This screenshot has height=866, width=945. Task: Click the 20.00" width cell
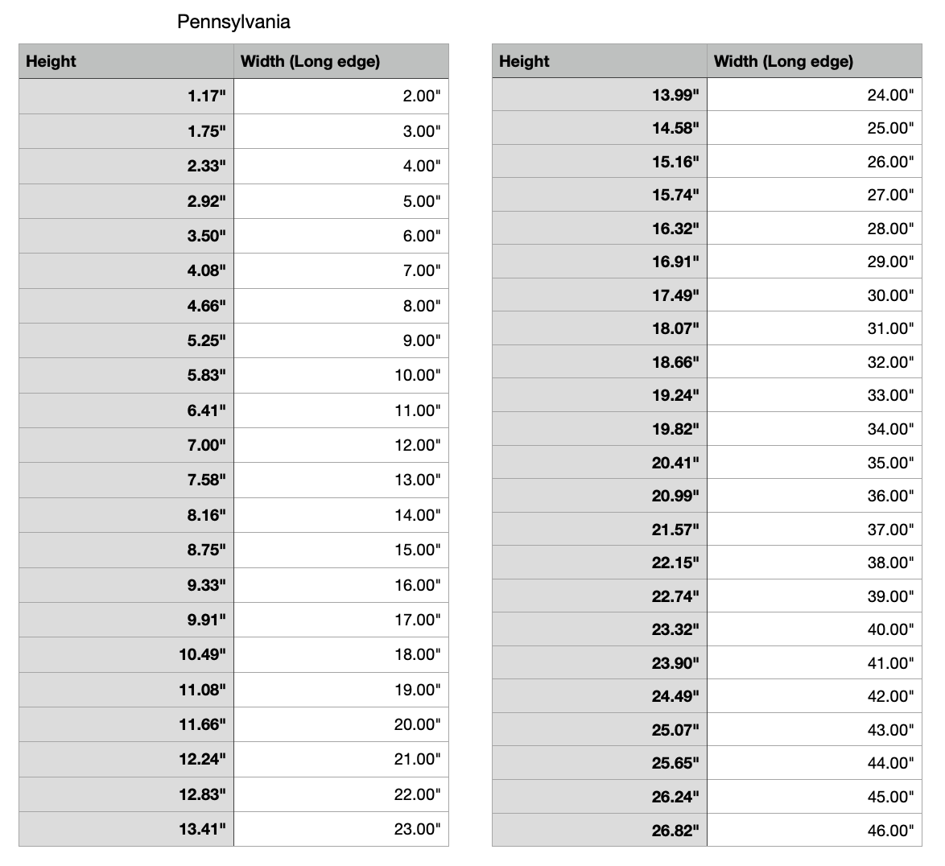[417, 724]
